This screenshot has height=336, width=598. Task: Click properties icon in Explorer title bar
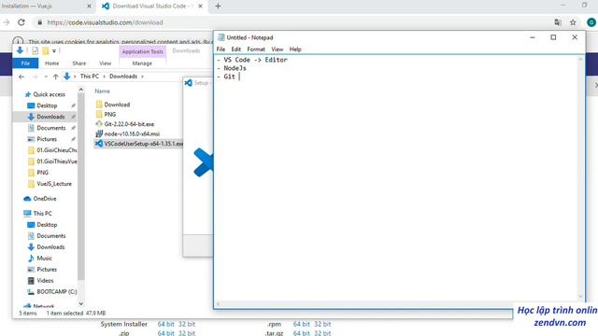point(36,50)
